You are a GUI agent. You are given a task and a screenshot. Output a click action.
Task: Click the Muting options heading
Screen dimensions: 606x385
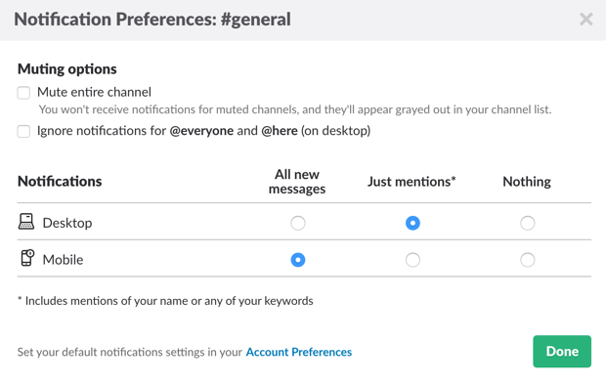[67, 69]
